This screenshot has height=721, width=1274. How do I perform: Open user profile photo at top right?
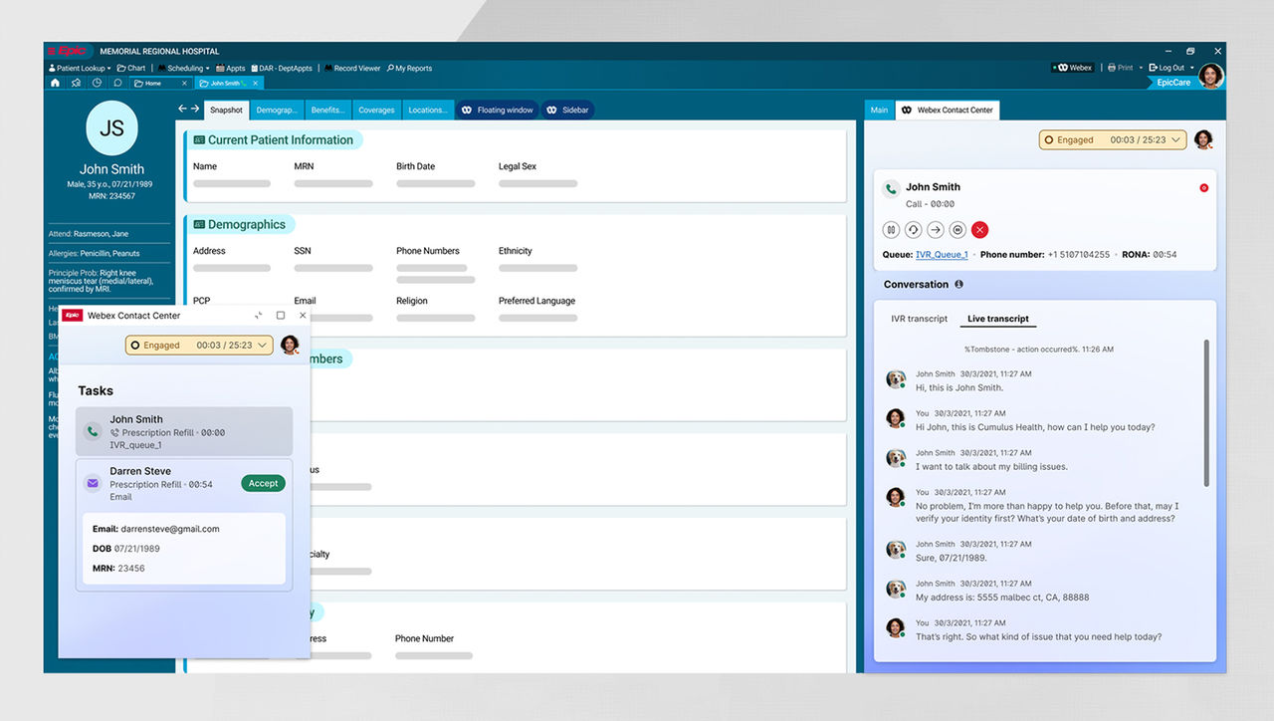tap(1211, 76)
